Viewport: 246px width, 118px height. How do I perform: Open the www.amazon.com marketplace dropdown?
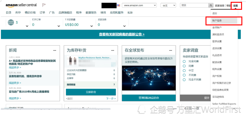[x=139, y=5]
